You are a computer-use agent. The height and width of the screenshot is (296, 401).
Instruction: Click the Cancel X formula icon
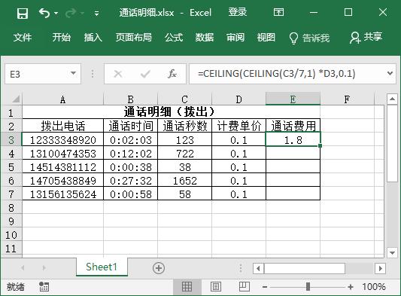[118, 74]
